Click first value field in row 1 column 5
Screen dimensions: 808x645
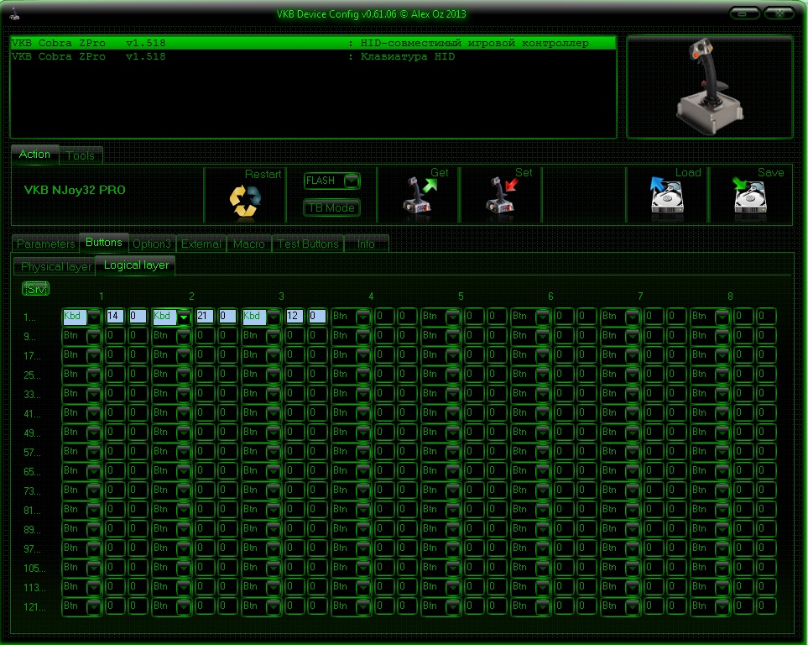click(x=473, y=317)
